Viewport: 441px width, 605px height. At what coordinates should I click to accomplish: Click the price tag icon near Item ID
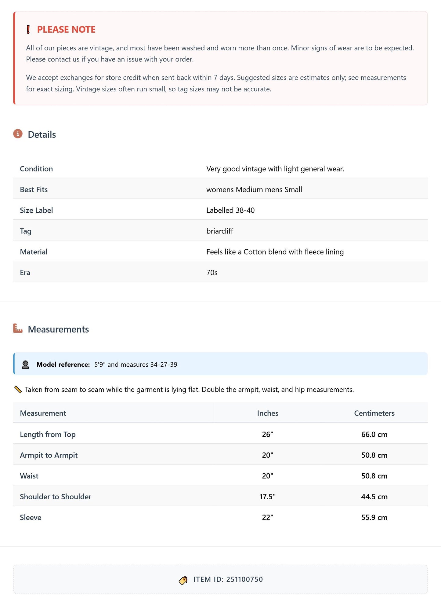coord(183,580)
